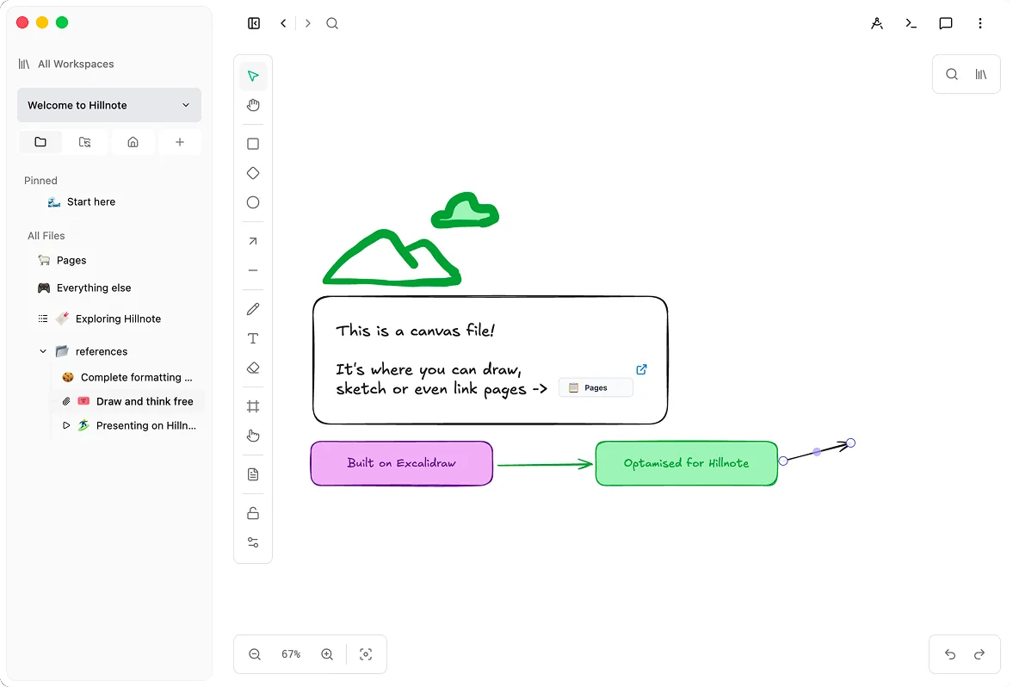Choose the Rectangle shape tool
Image resolution: width=1013 pixels, height=687 pixels.
pos(252,144)
